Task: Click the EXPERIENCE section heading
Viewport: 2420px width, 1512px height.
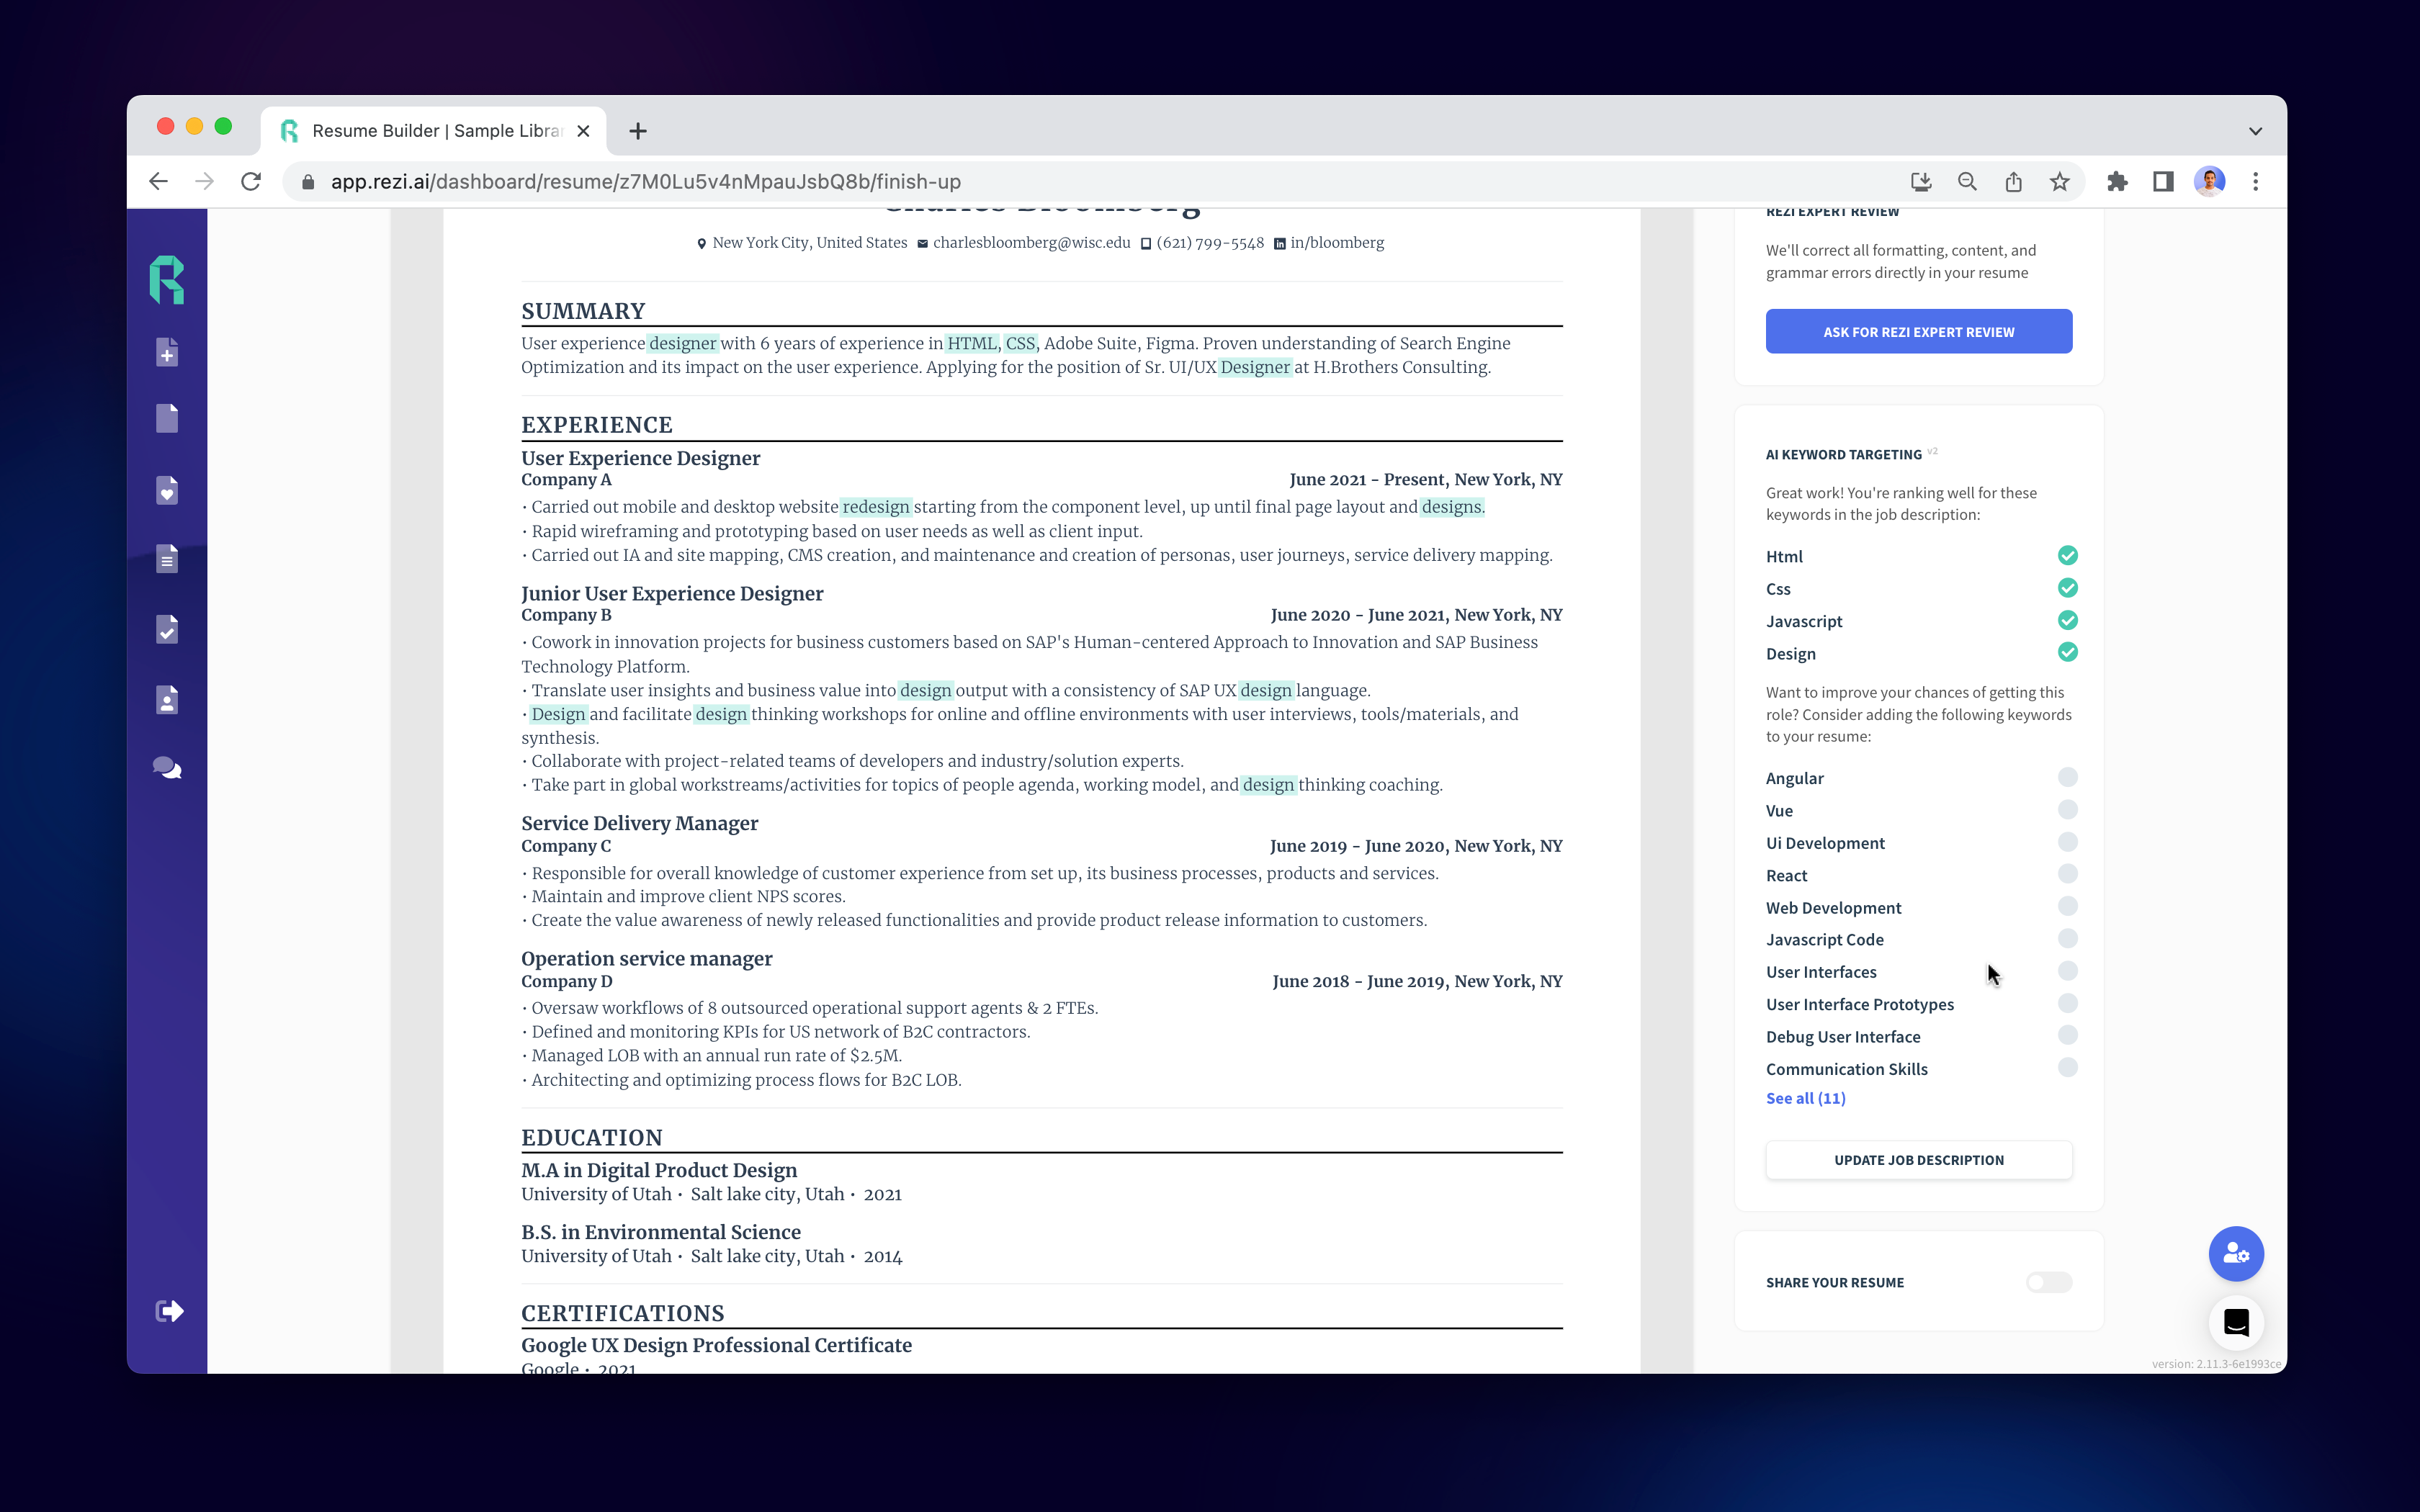Action: point(597,425)
